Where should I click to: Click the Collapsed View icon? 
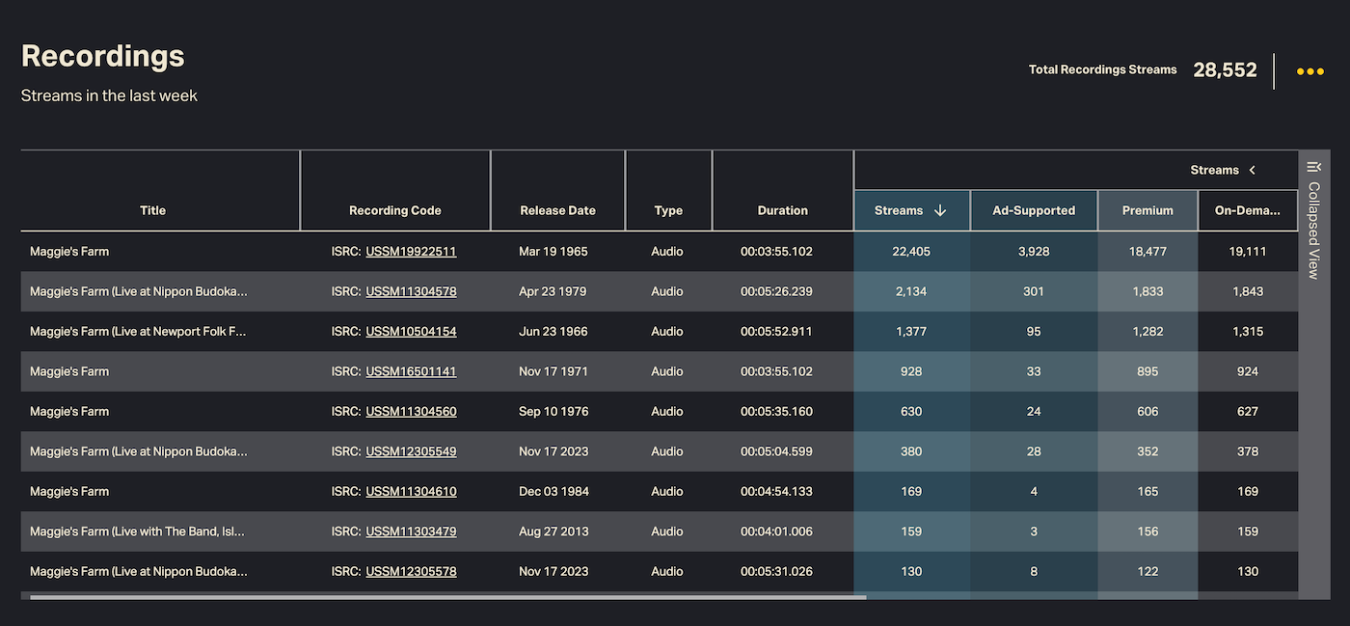coord(1313,167)
